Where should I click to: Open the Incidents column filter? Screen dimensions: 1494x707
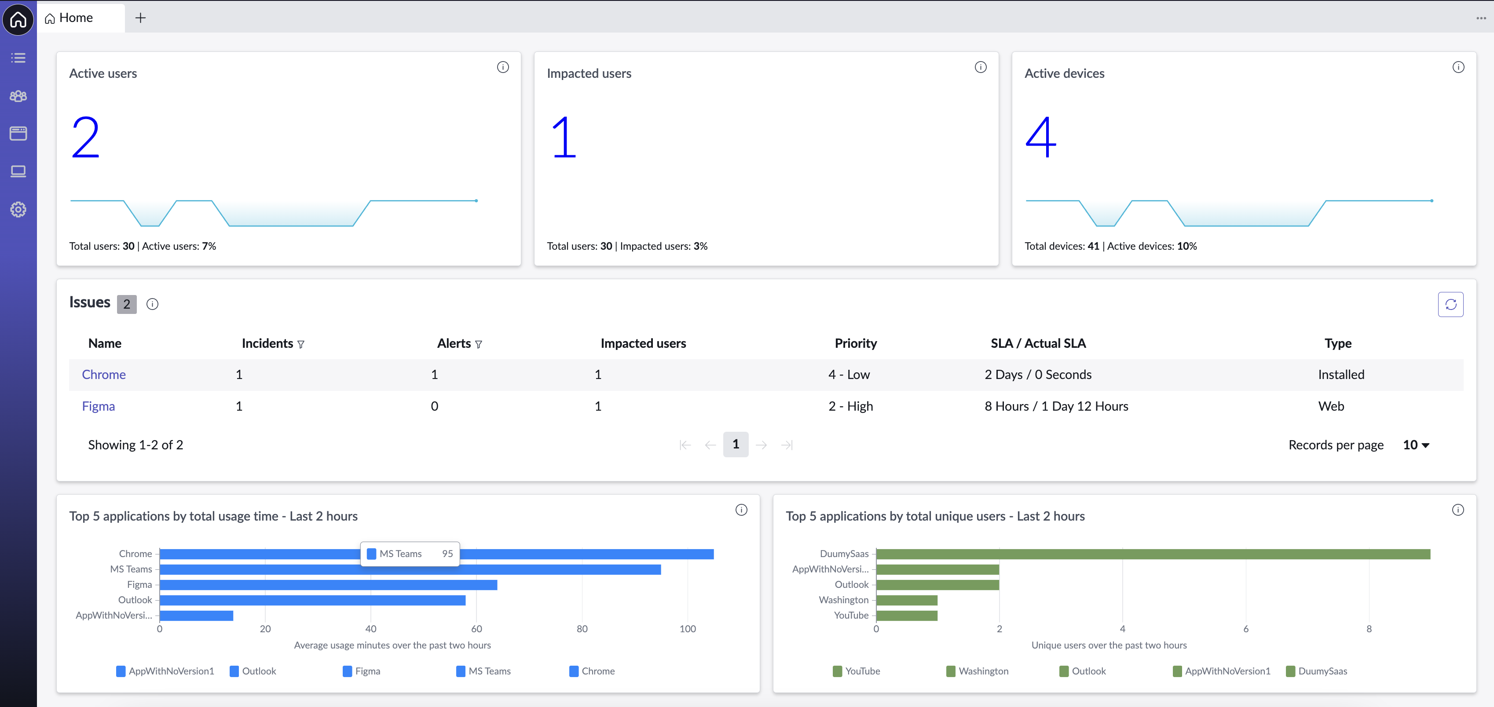pos(301,344)
